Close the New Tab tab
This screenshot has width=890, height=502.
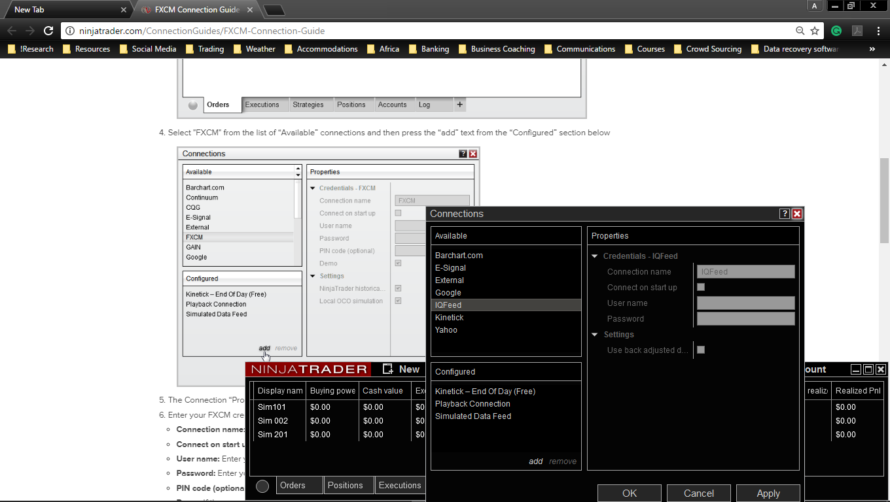tap(124, 10)
